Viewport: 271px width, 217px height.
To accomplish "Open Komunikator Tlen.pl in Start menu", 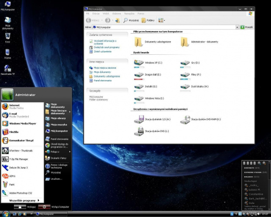I will click(22, 140).
